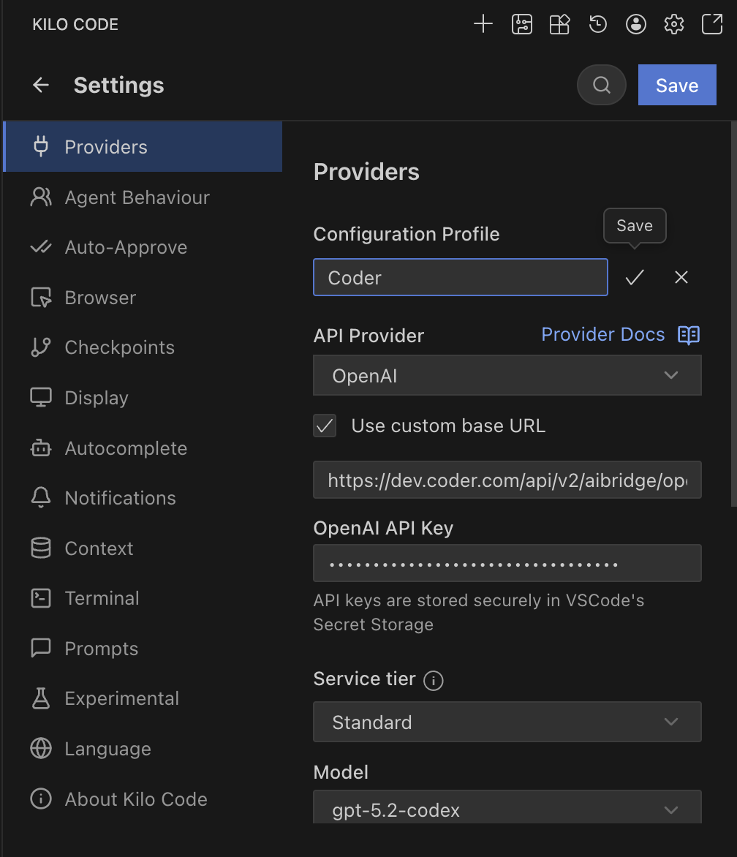Open the Provider Docs link
The image size is (737, 857).
pos(602,334)
